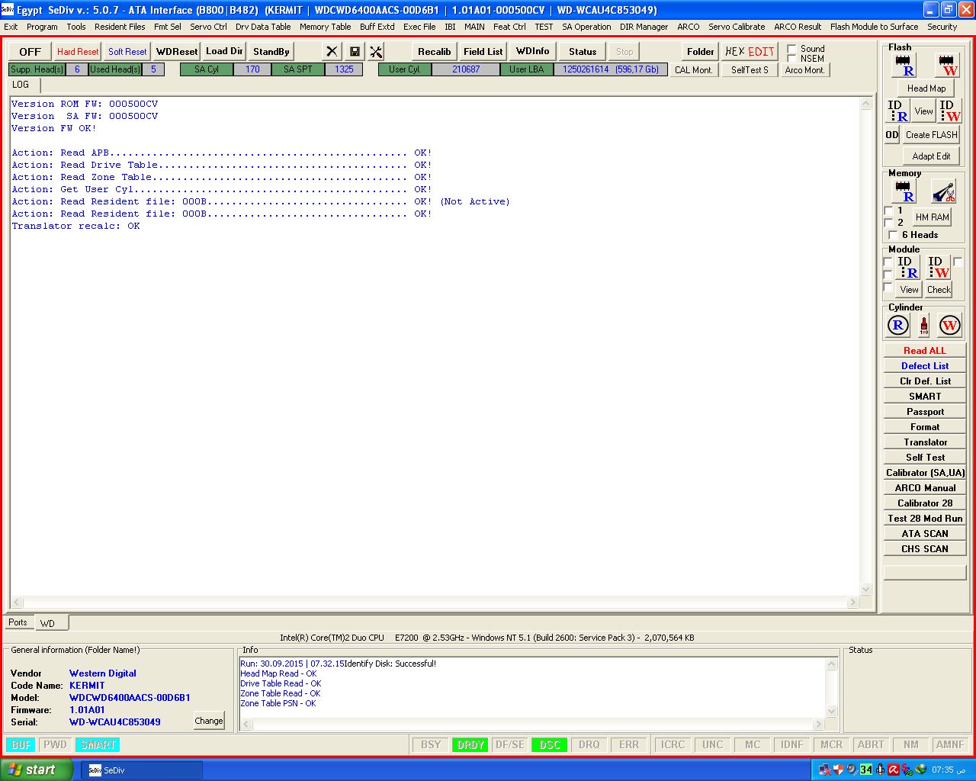Check the box right of Module ID write

(x=958, y=262)
